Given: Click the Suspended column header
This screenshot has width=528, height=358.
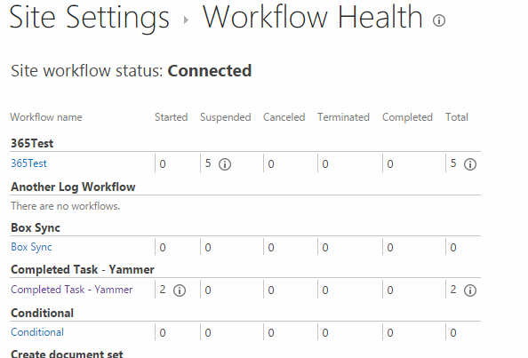Looking at the screenshot, I should (x=225, y=117).
